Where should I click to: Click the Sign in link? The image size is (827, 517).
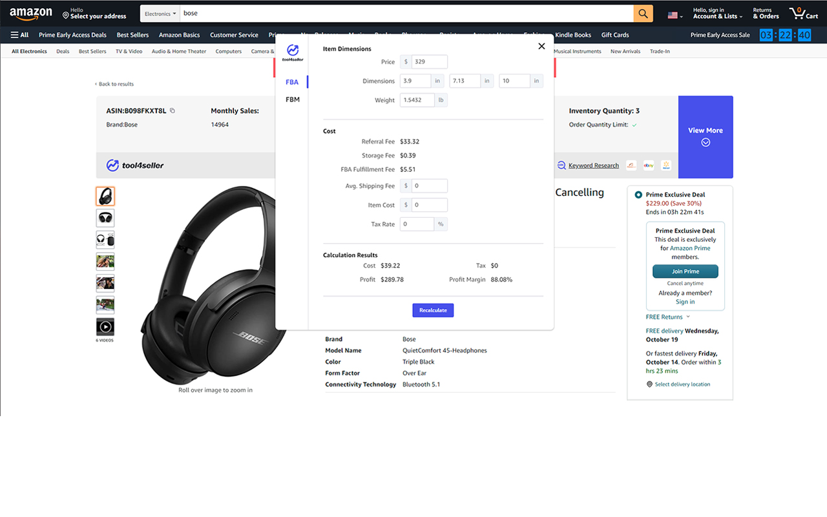[x=685, y=302]
